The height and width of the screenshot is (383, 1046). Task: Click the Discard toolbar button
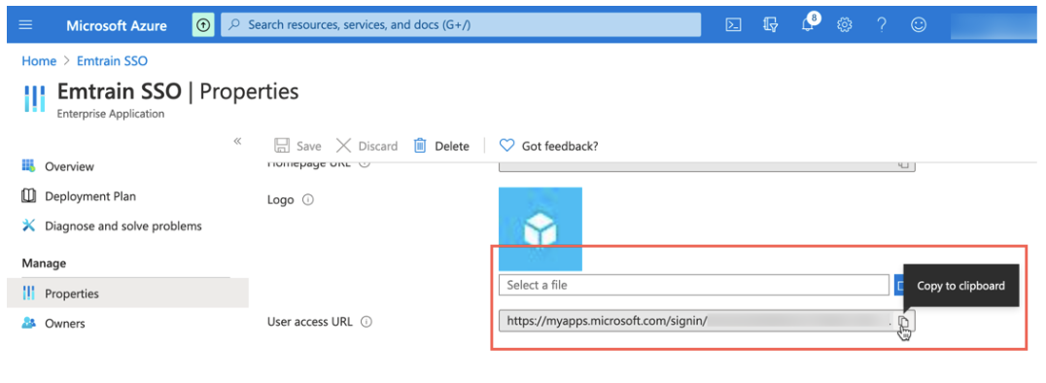(x=366, y=146)
